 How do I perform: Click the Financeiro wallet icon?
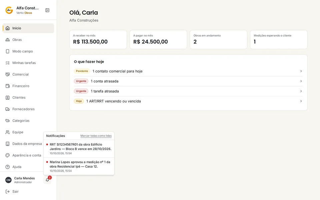click(8, 86)
